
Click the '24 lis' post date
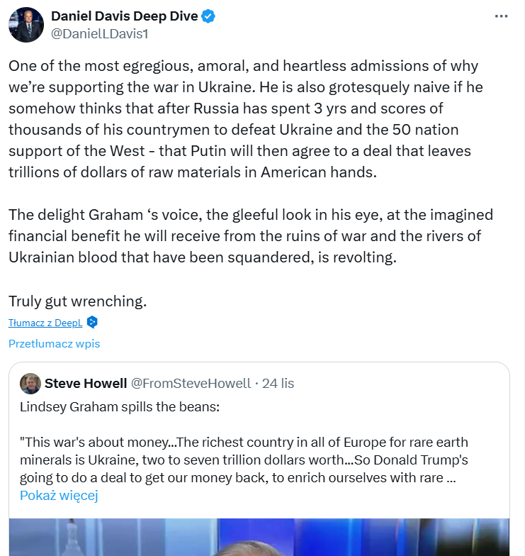pyautogui.click(x=278, y=383)
